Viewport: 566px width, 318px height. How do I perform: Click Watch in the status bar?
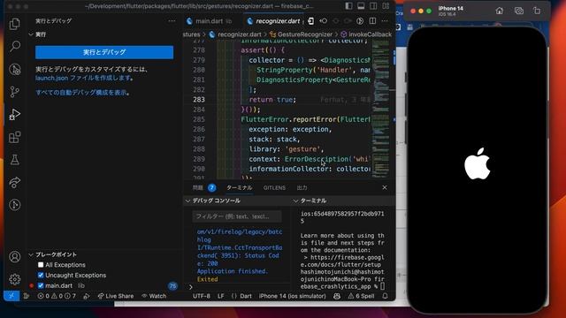click(154, 296)
